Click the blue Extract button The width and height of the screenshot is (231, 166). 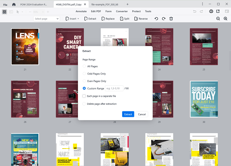click(128, 114)
